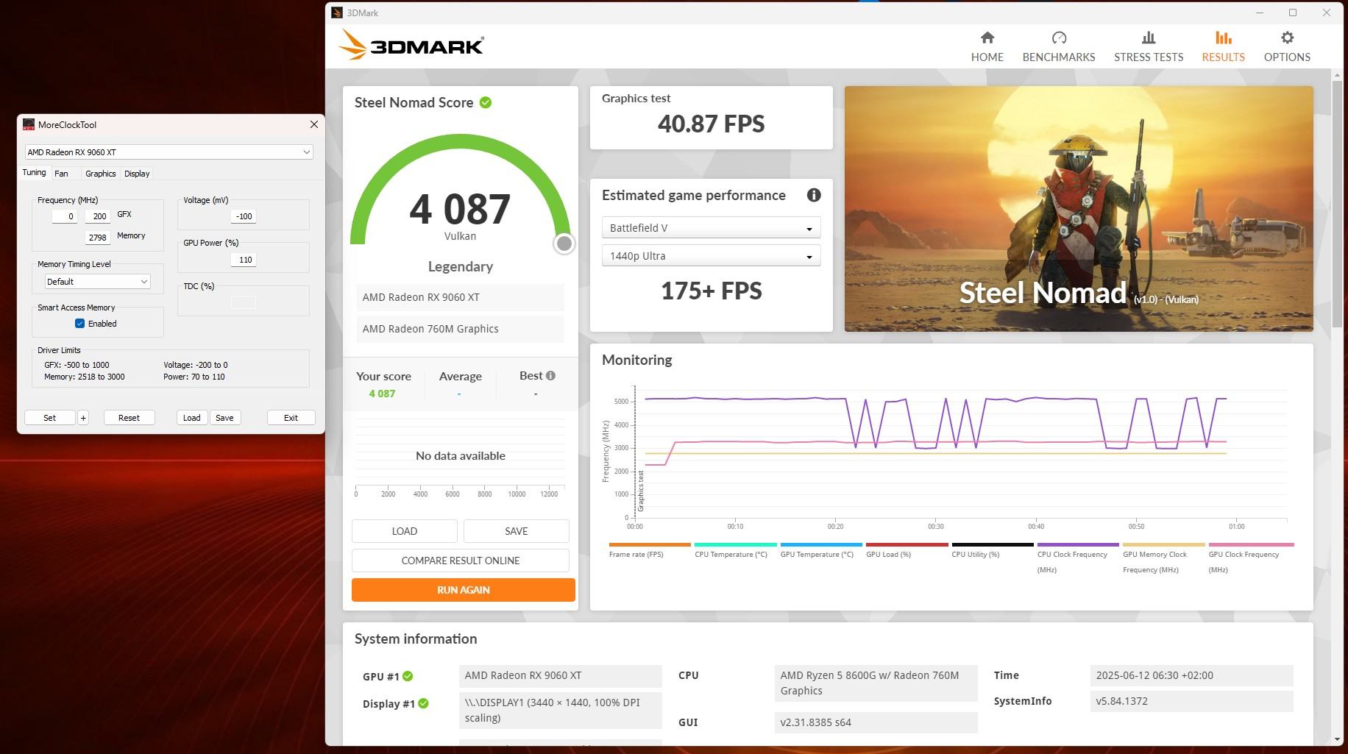Click MoreClockTool window title icon
The image size is (1348, 754).
(x=29, y=124)
